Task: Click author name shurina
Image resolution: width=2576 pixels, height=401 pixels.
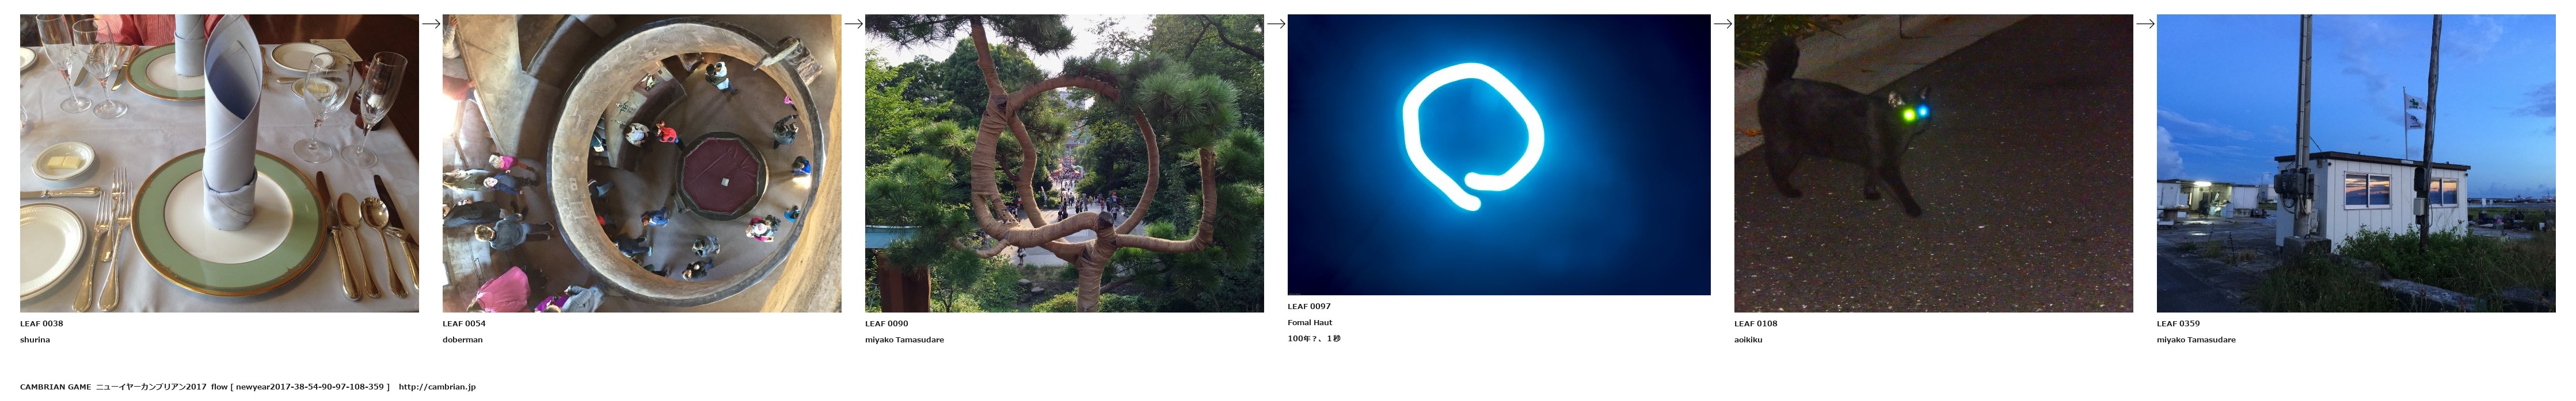Action: pos(35,340)
